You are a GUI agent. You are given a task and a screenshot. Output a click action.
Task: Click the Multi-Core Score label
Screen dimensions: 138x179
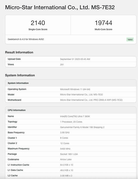click(x=103, y=29)
